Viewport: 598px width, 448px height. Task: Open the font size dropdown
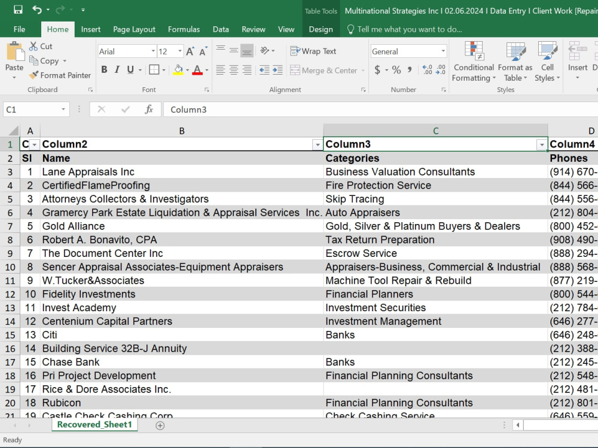[x=179, y=51]
